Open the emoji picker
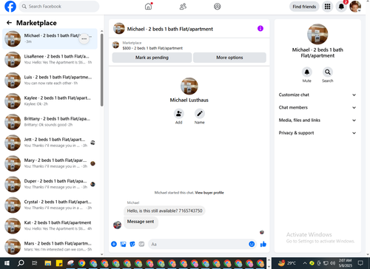Image resolution: width=370 pixels, height=269 pixels. pyautogui.click(x=252, y=244)
